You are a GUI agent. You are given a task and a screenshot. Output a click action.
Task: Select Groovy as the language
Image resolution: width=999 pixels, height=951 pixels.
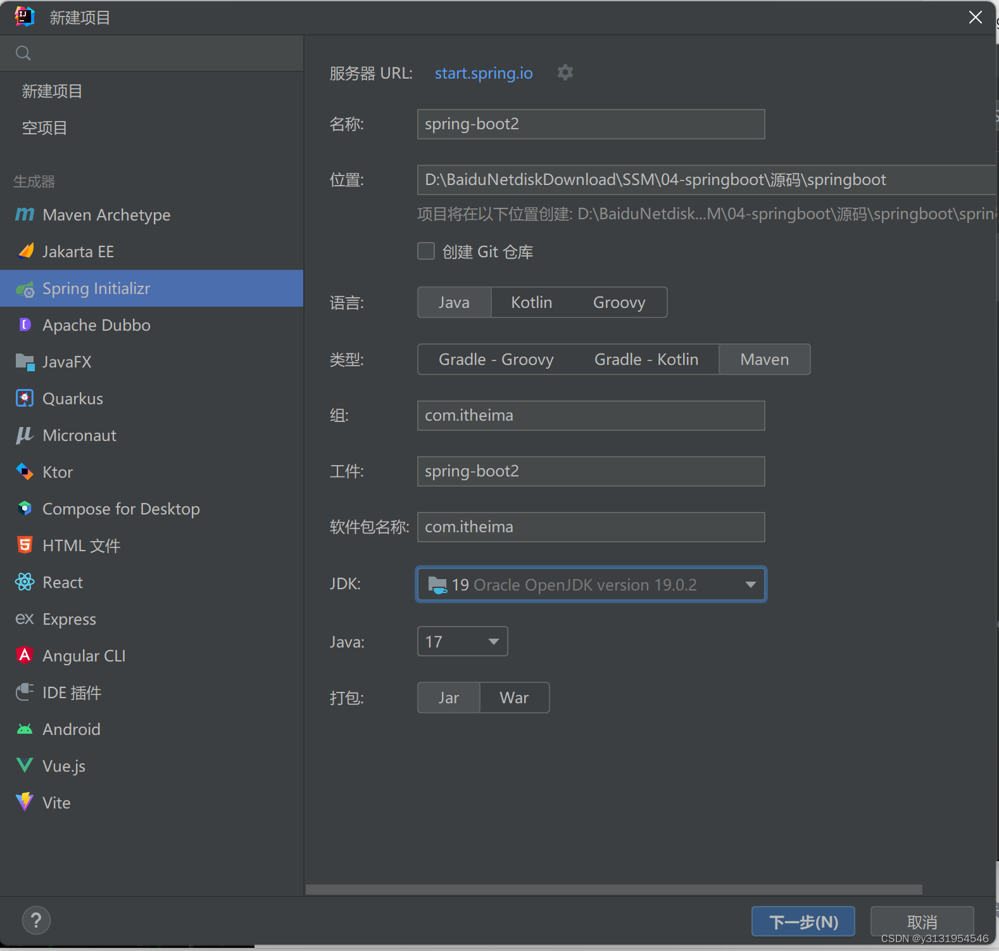pyautogui.click(x=619, y=302)
